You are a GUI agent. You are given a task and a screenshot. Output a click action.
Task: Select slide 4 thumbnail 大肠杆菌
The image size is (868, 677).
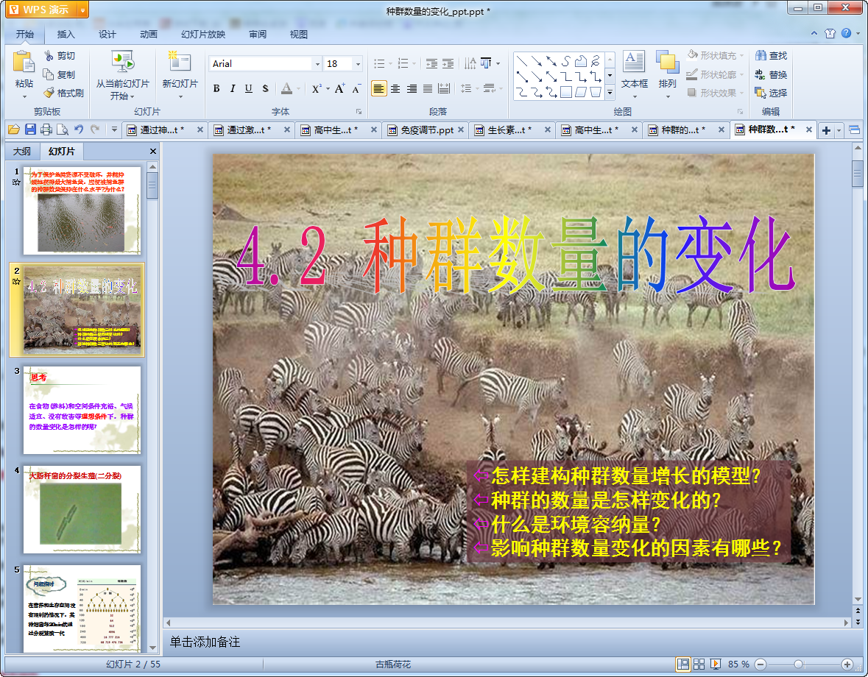pos(82,509)
